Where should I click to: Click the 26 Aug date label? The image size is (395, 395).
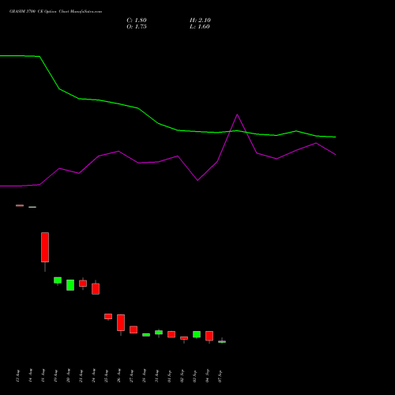pyautogui.click(x=119, y=375)
